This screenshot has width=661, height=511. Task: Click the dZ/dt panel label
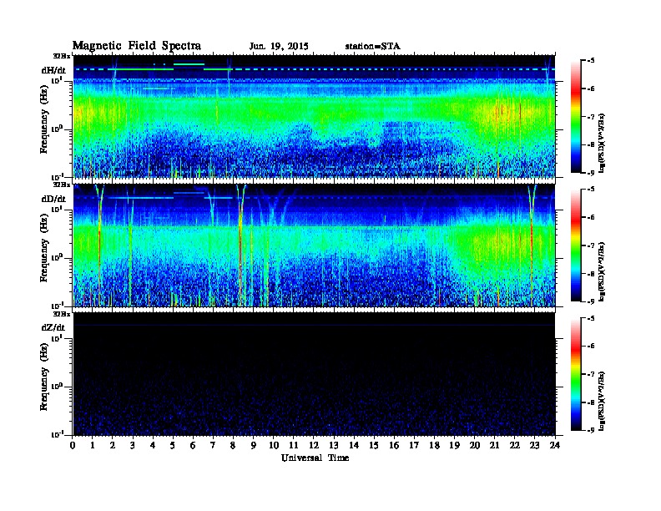pyautogui.click(x=53, y=327)
